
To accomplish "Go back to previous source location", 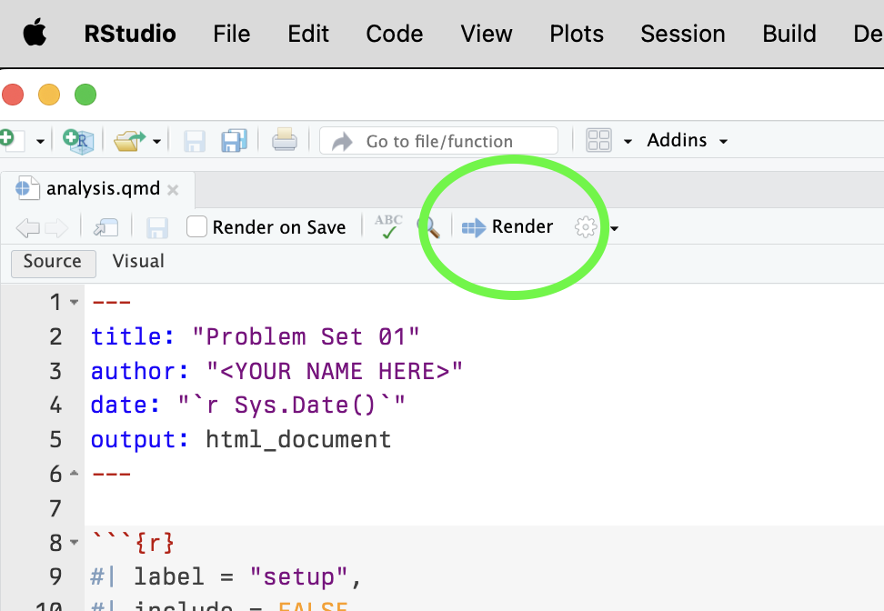I will (27, 228).
